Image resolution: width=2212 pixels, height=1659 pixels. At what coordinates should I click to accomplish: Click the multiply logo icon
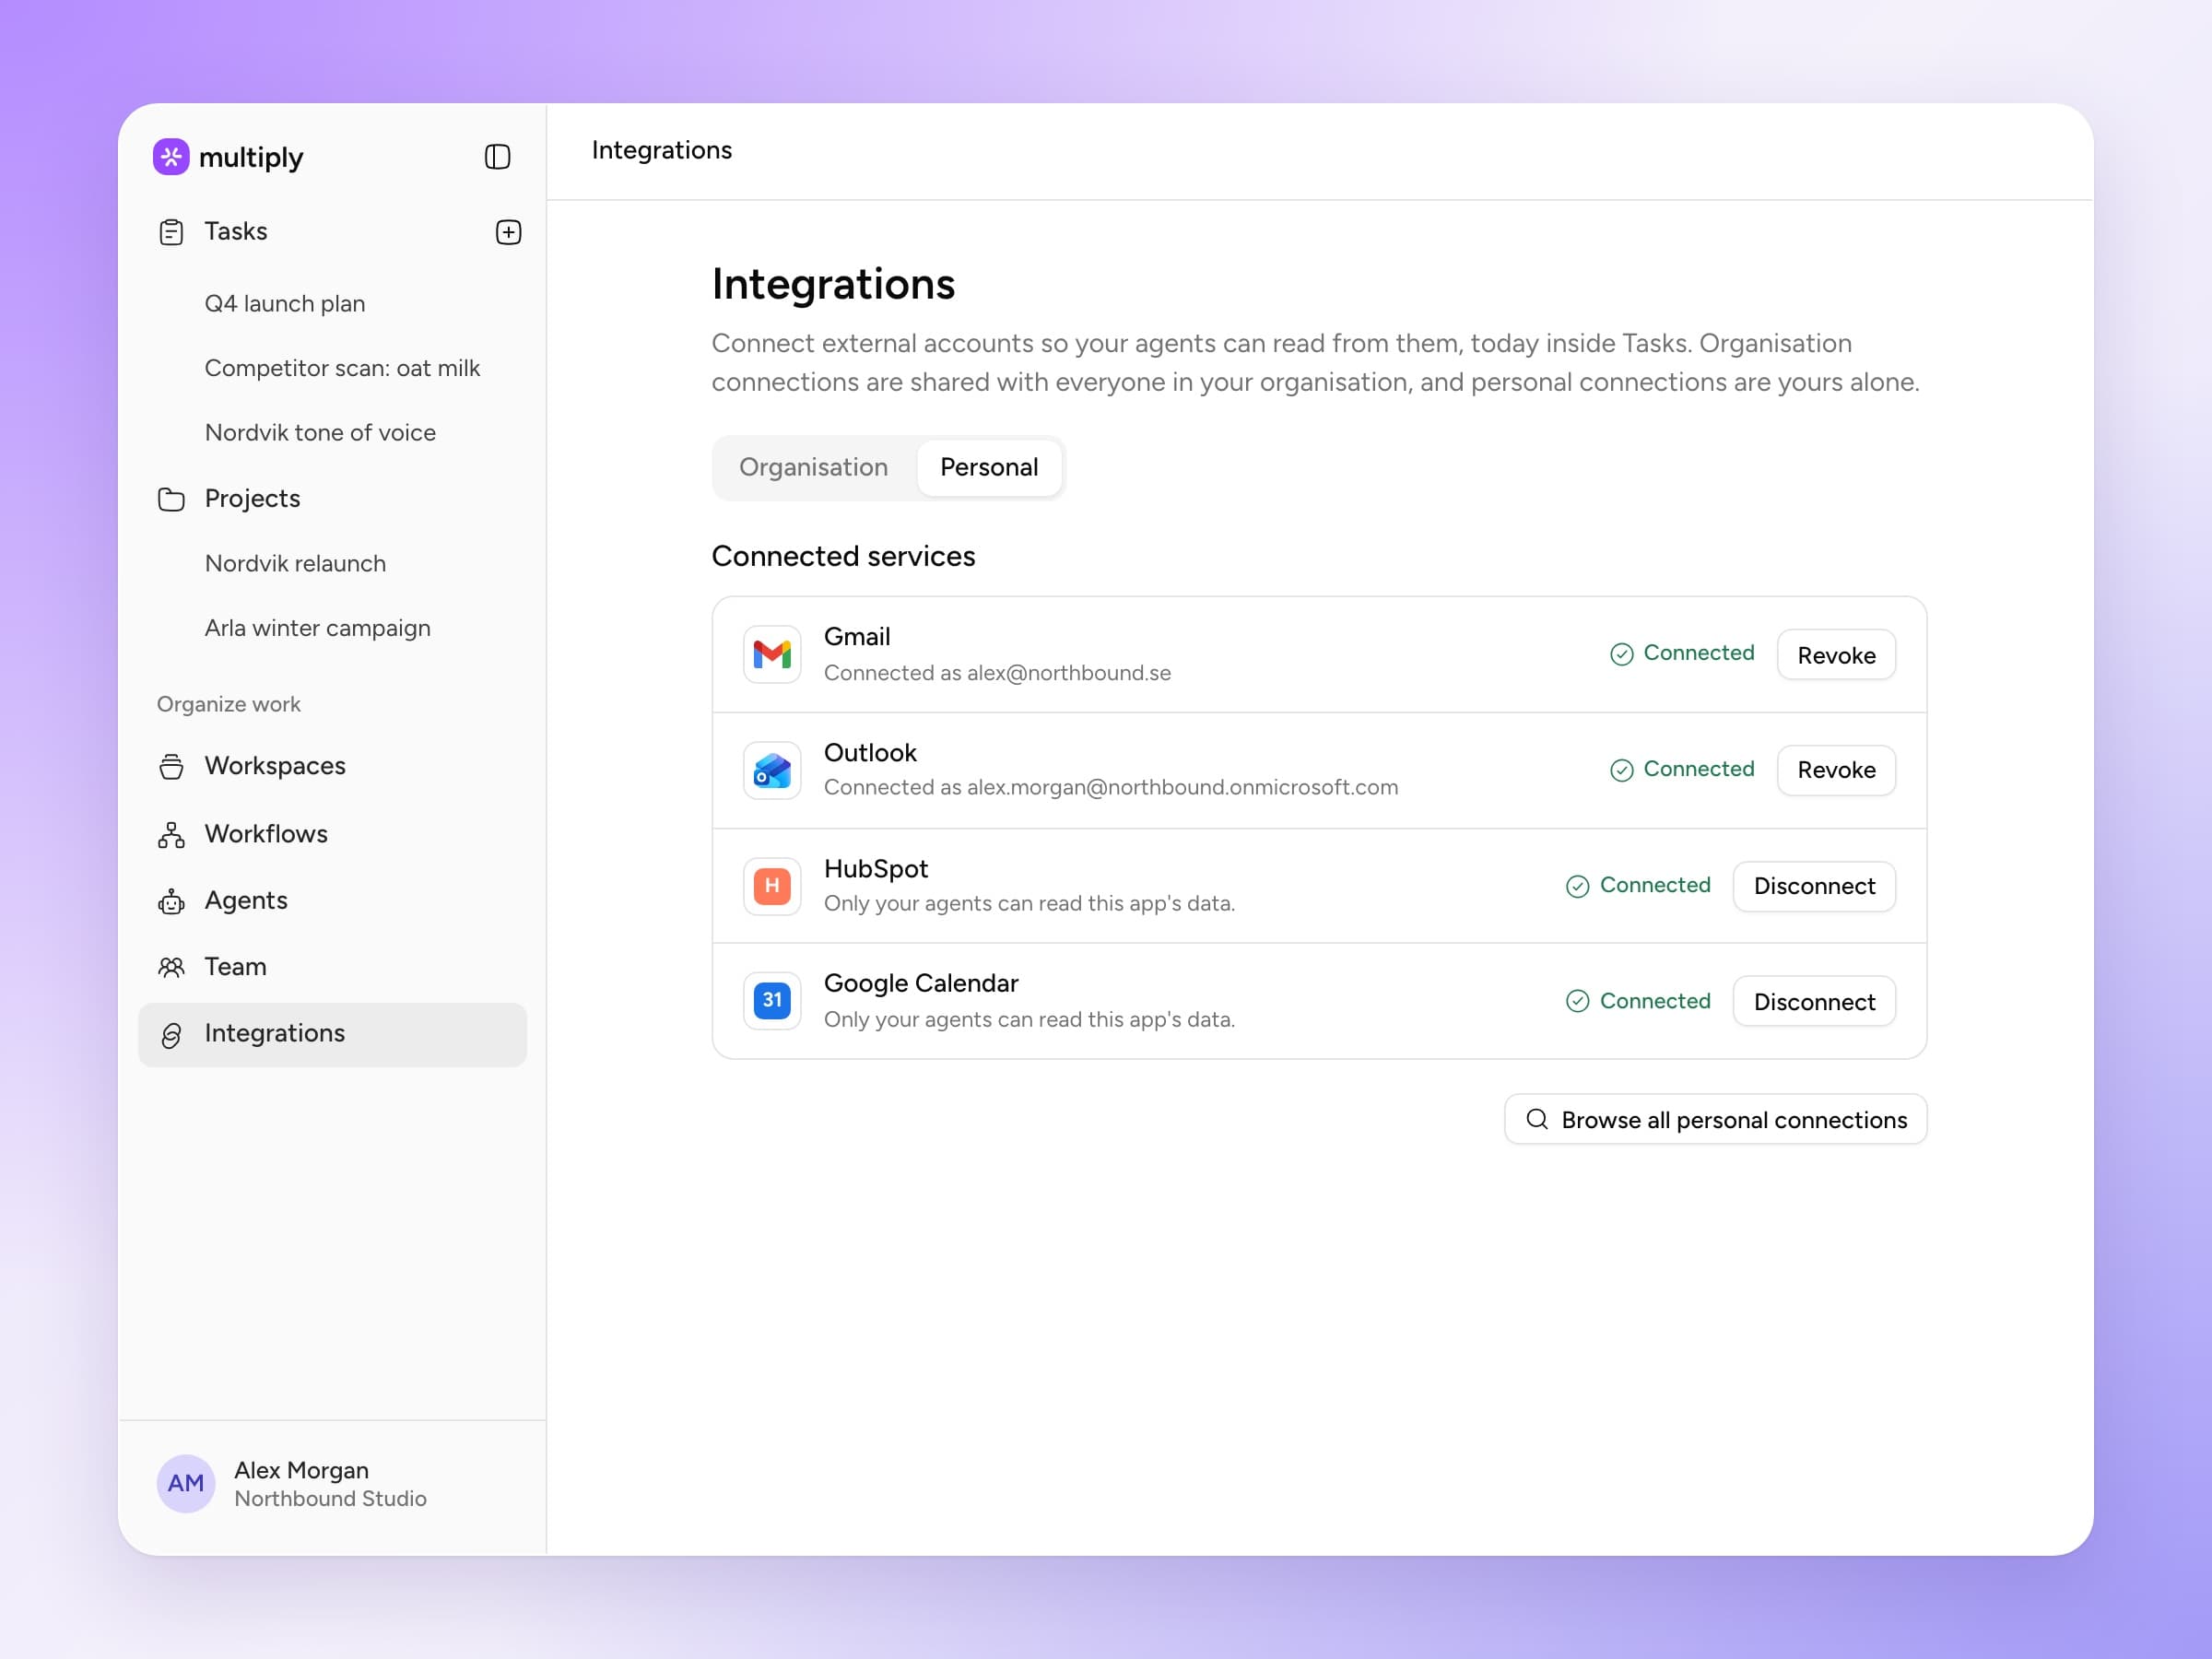[171, 156]
